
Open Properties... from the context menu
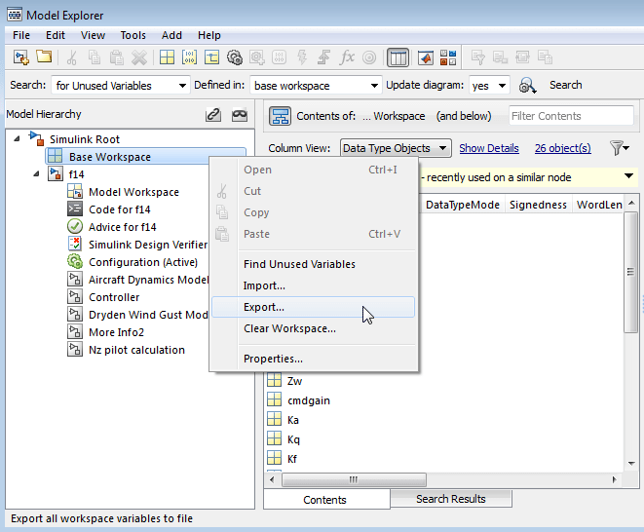click(x=313, y=359)
